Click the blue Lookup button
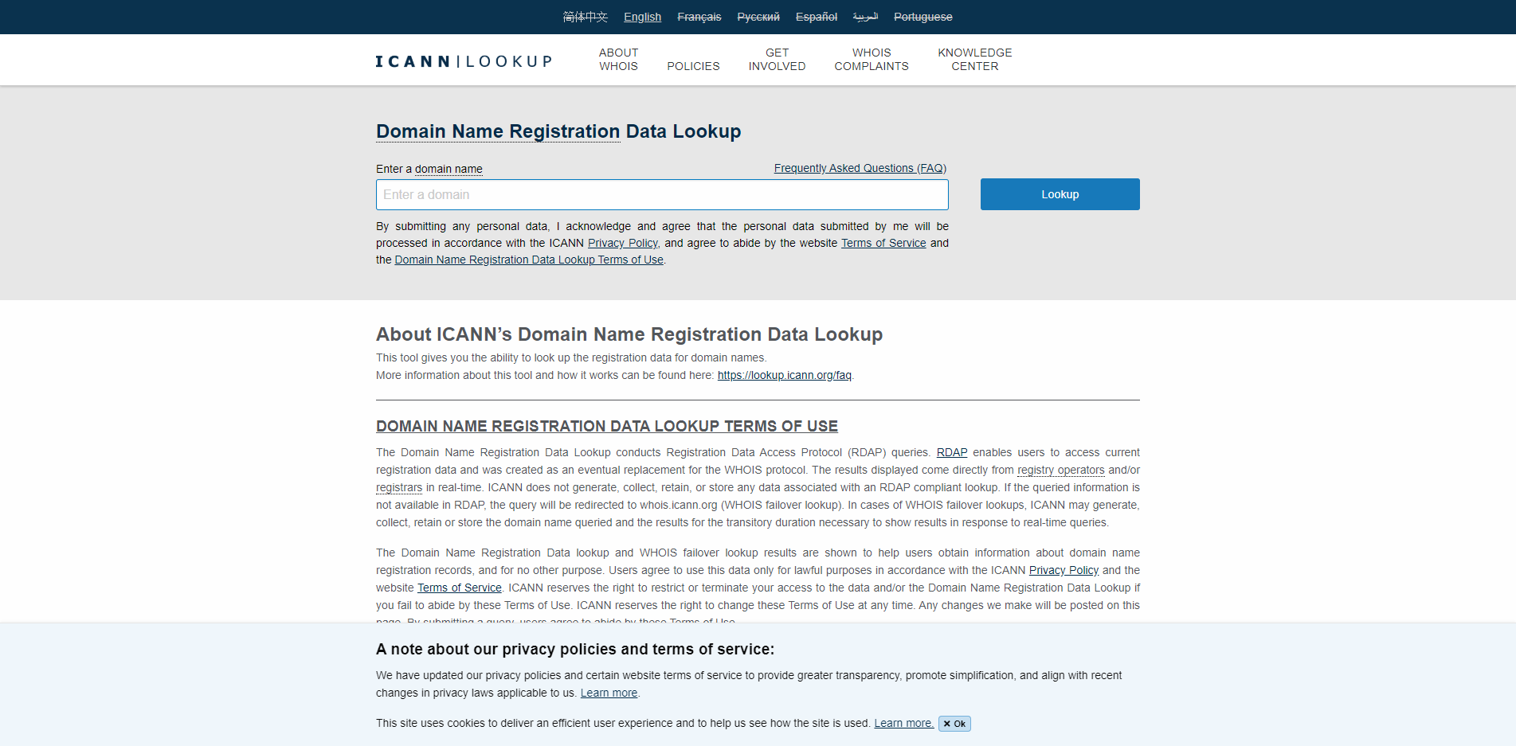 1060,194
